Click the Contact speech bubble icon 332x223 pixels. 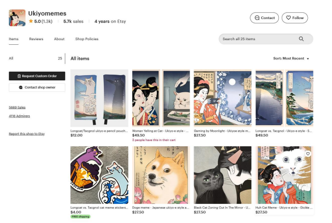[257, 18]
